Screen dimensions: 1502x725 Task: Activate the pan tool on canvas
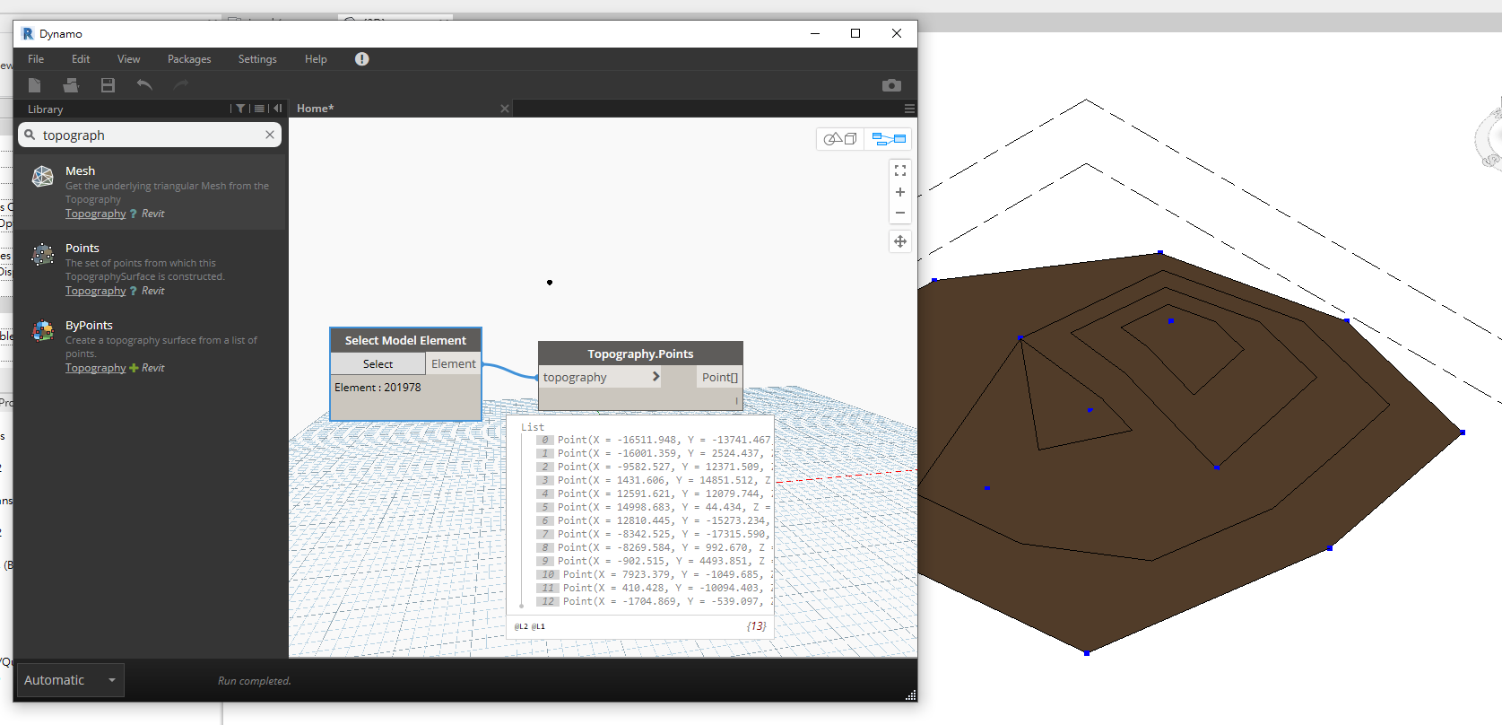900,241
